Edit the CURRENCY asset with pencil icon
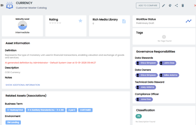 [x=164, y=5]
